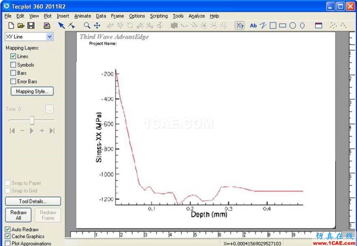Open the Animate menu
This screenshot has height=246, width=357.
[83, 16]
